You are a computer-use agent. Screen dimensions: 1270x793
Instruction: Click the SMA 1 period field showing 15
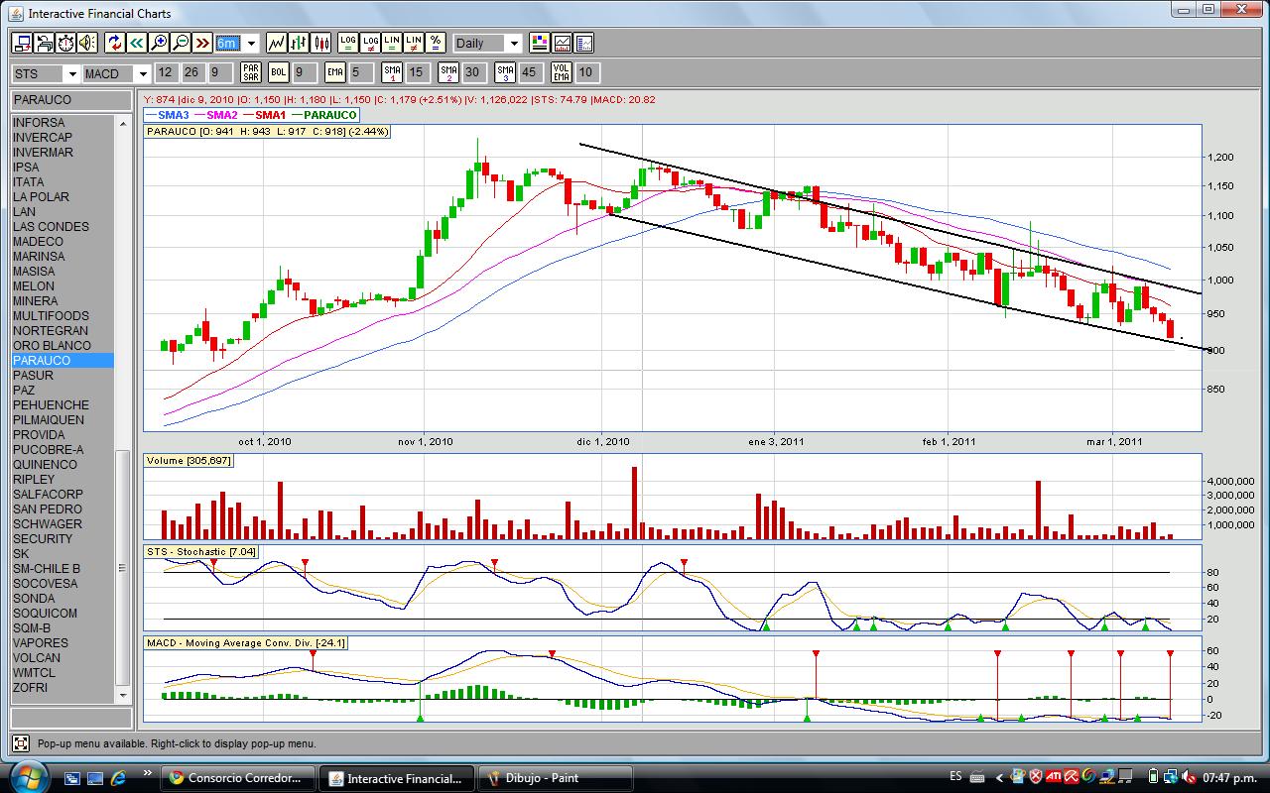tap(418, 72)
